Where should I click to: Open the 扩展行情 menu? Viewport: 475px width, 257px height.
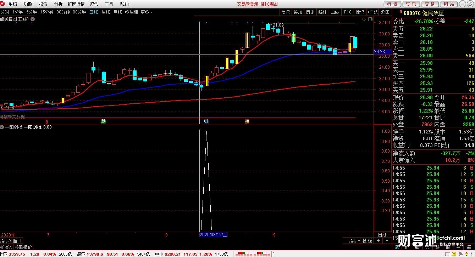76,4
